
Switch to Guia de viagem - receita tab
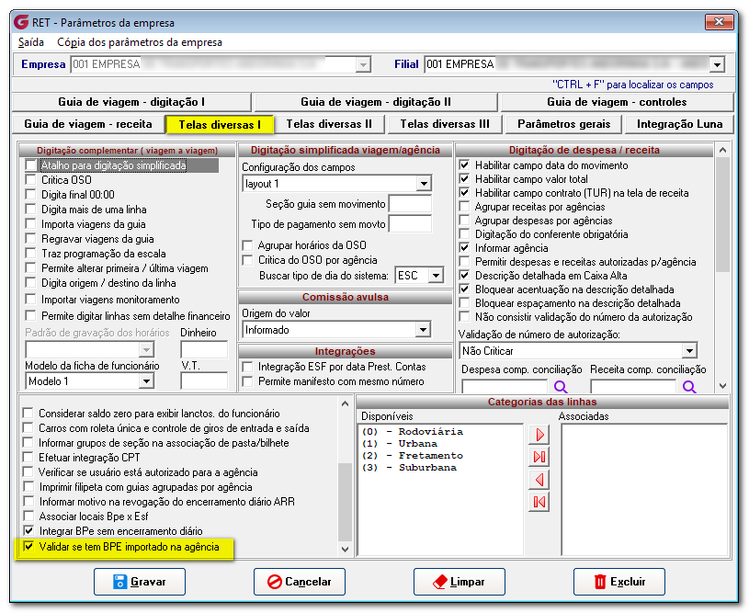pyautogui.click(x=88, y=124)
